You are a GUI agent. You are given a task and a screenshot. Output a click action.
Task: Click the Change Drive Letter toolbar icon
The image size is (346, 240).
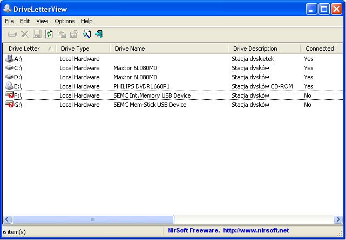coord(12,35)
